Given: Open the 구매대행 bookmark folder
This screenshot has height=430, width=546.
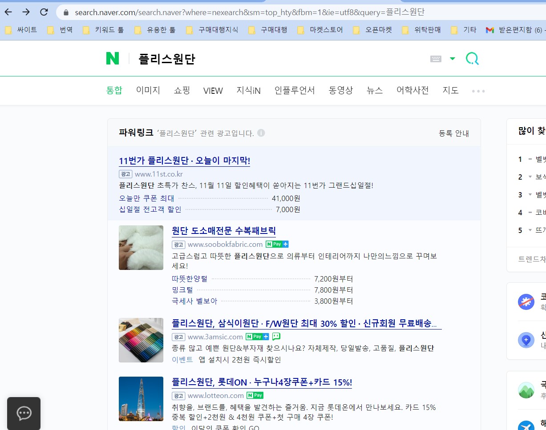Looking at the screenshot, I should point(268,30).
